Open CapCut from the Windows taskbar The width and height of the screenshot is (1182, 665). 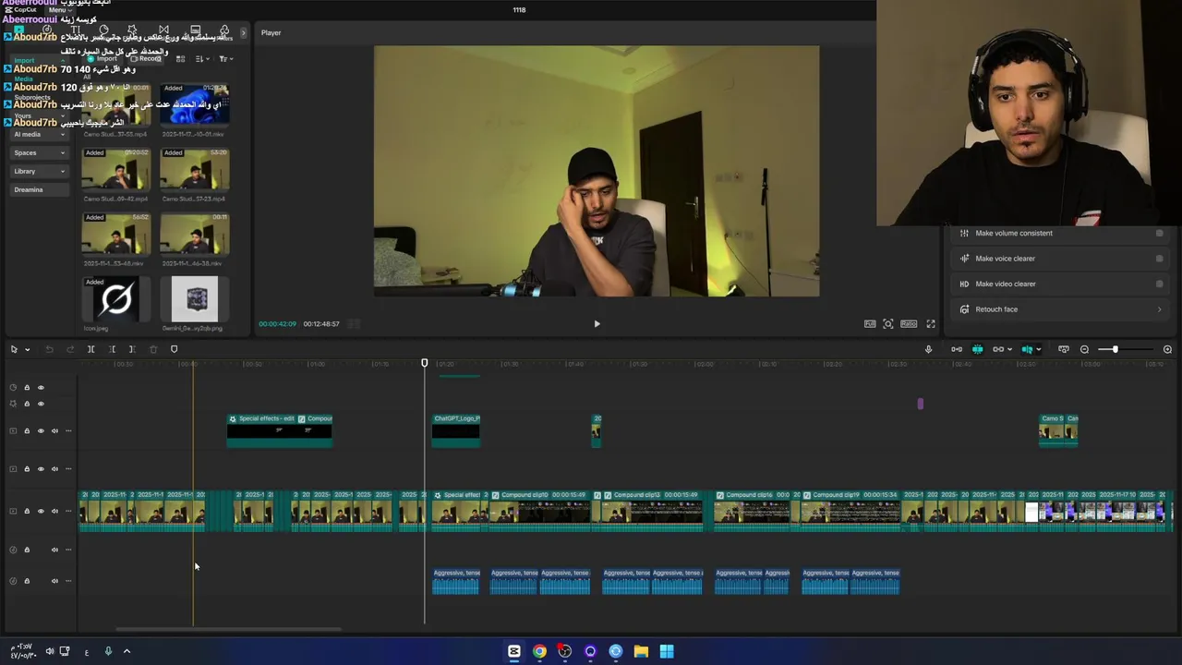tap(514, 651)
